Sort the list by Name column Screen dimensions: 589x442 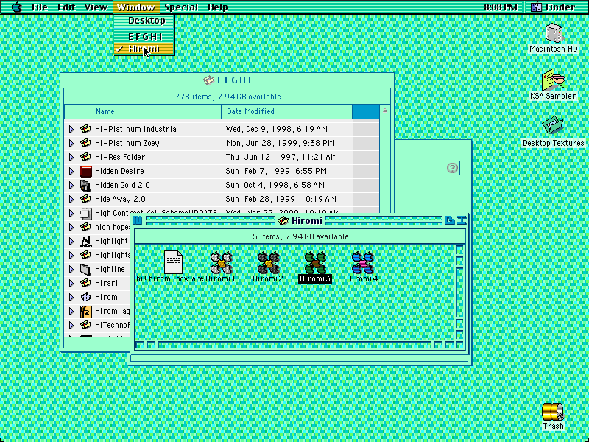click(143, 112)
